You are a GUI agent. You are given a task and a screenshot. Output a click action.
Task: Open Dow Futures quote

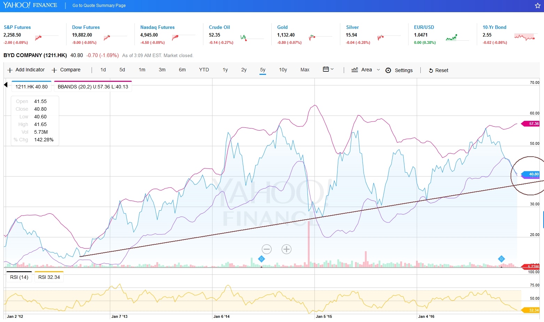86,27
